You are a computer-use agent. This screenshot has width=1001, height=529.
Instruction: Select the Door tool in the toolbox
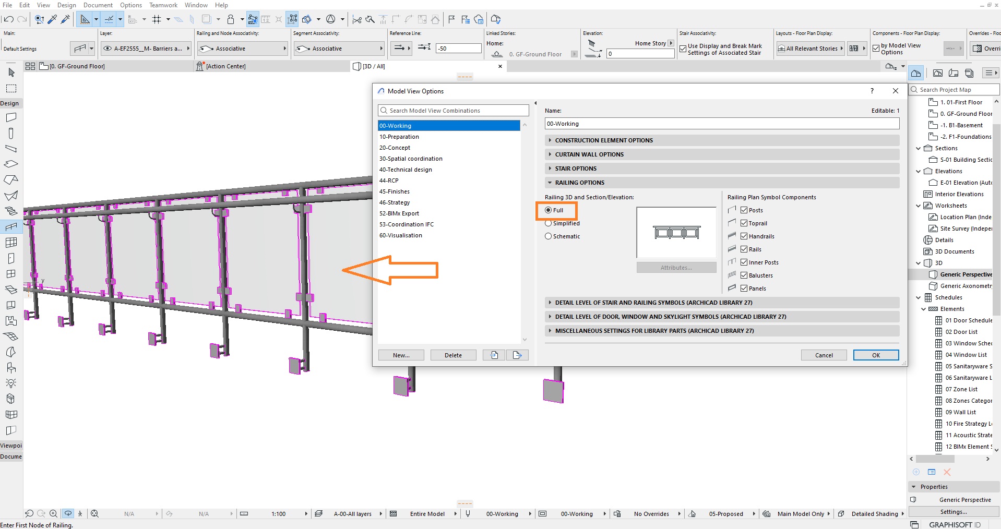pos(11,258)
